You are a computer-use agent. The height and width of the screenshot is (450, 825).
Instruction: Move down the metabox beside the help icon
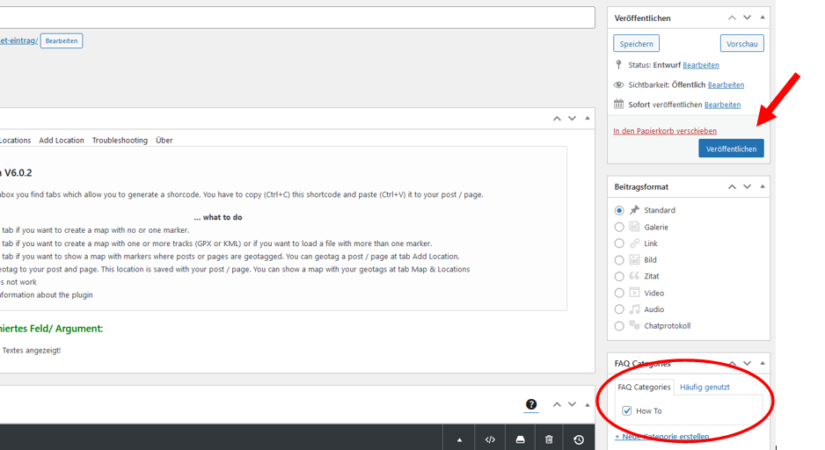(572, 404)
